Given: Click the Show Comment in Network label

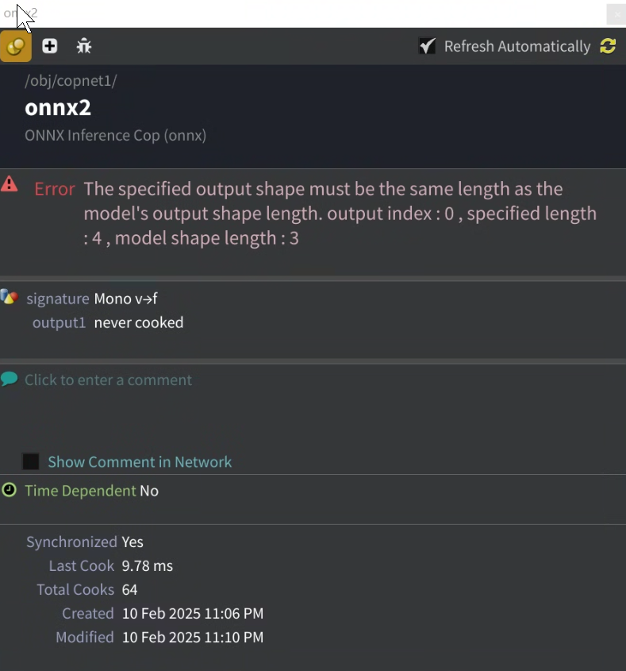Looking at the screenshot, I should point(140,462).
